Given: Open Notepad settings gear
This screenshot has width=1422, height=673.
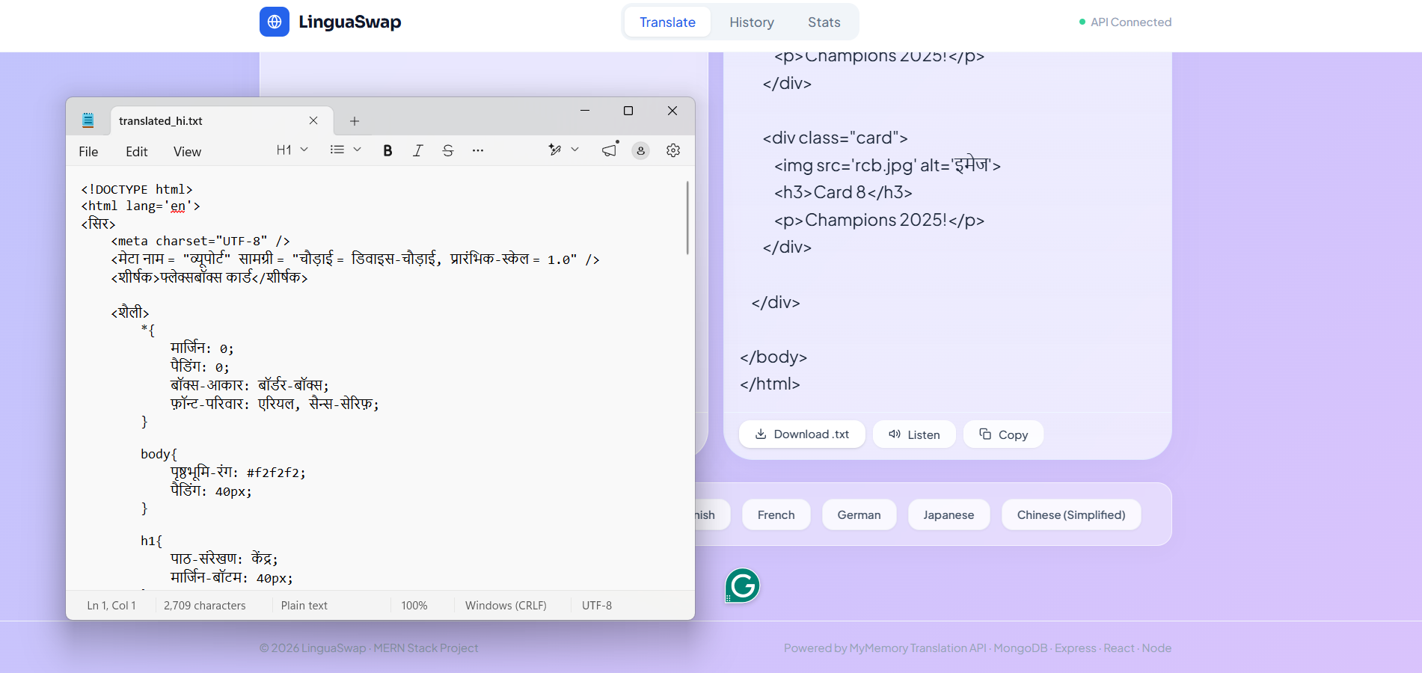Looking at the screenshot, I should 673,150.
